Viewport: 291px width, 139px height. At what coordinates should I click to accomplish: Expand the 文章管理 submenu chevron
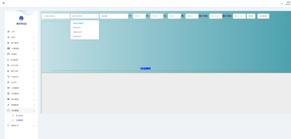click(x=34, y=88)
